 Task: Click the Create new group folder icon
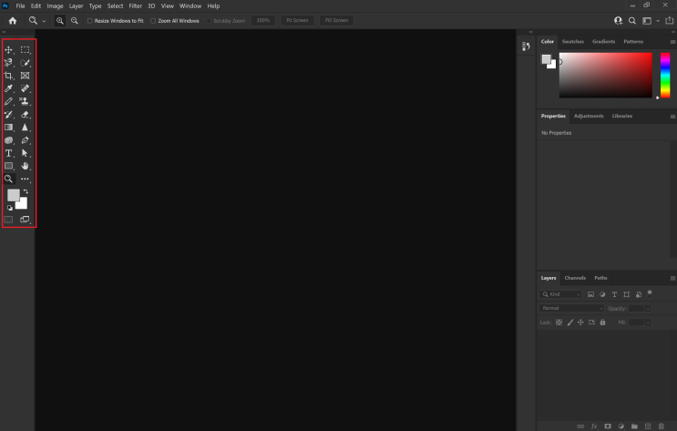click(x=634, y=426)
